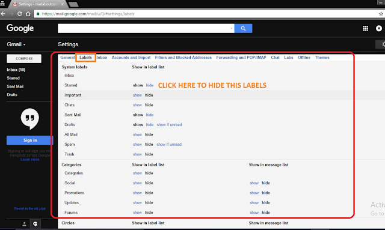The image size is (385, 230).
Task: Open the Google apps grid icon
Action: click(x=365, y=28)
